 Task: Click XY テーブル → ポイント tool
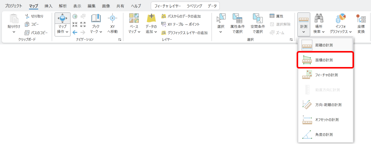point(180,24)
